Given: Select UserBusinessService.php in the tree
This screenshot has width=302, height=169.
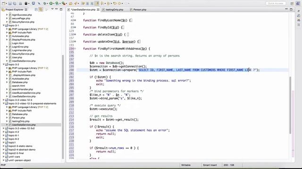Looking at the screenshot, I should pos(26,93).
